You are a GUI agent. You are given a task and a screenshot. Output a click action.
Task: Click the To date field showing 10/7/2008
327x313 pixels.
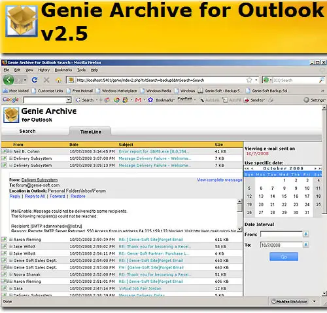(x=281, y=245)
